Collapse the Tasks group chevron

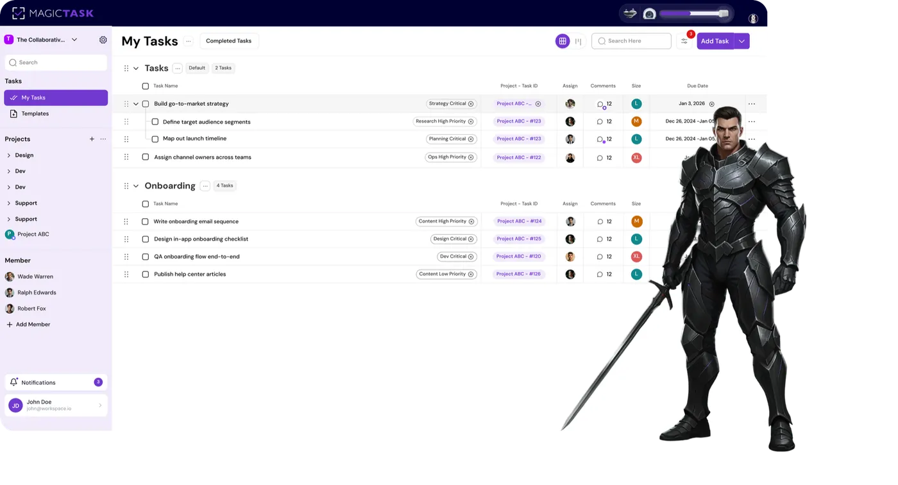click(136, 68)
